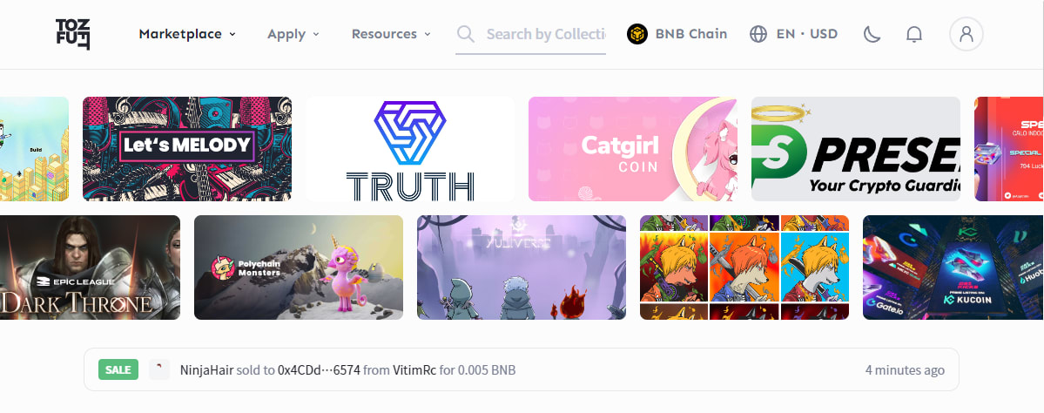Open the NinjaHair item link
The height and width of the screenshot is (413, 1044).
(x=206, y=369)
